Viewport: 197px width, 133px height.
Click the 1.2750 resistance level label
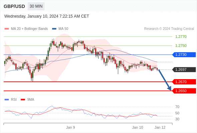pos(181,46)
